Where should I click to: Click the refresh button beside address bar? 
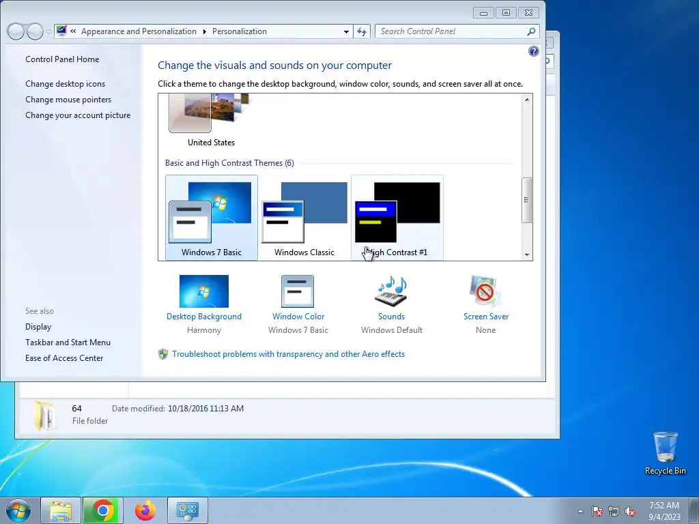[x=362, y=31]
